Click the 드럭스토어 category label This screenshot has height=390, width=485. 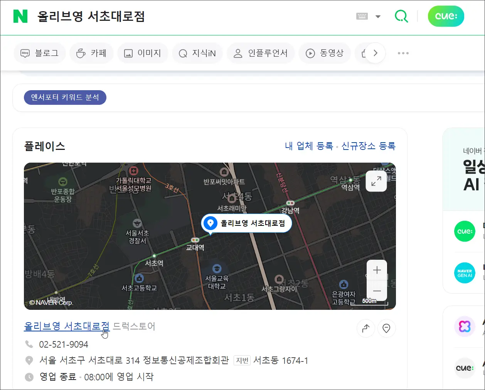click(x=134, y=326)
